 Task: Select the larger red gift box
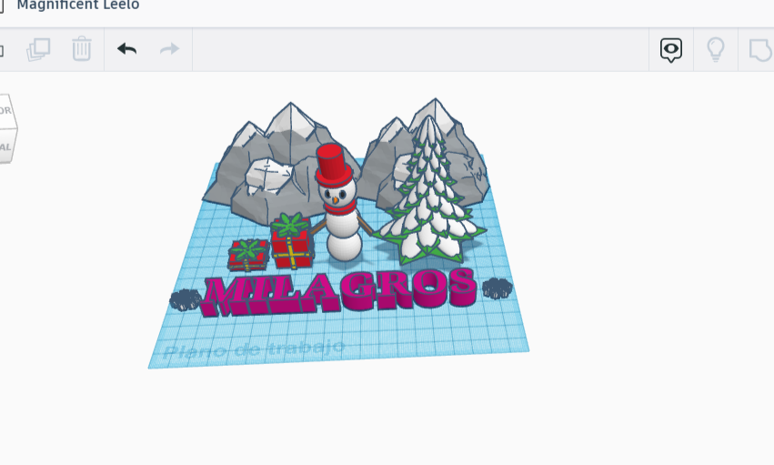(292, 241)
